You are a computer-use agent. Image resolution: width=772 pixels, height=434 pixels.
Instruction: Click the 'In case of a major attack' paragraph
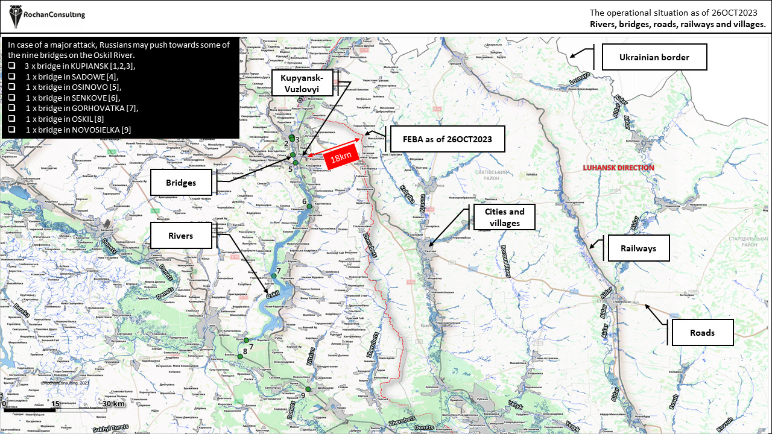119,50
